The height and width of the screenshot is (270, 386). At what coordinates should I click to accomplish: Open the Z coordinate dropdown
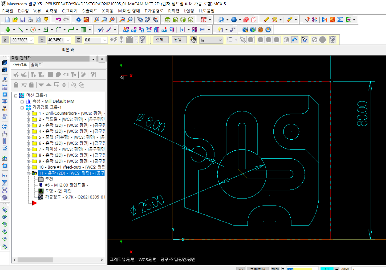click(x=105, y=40)
